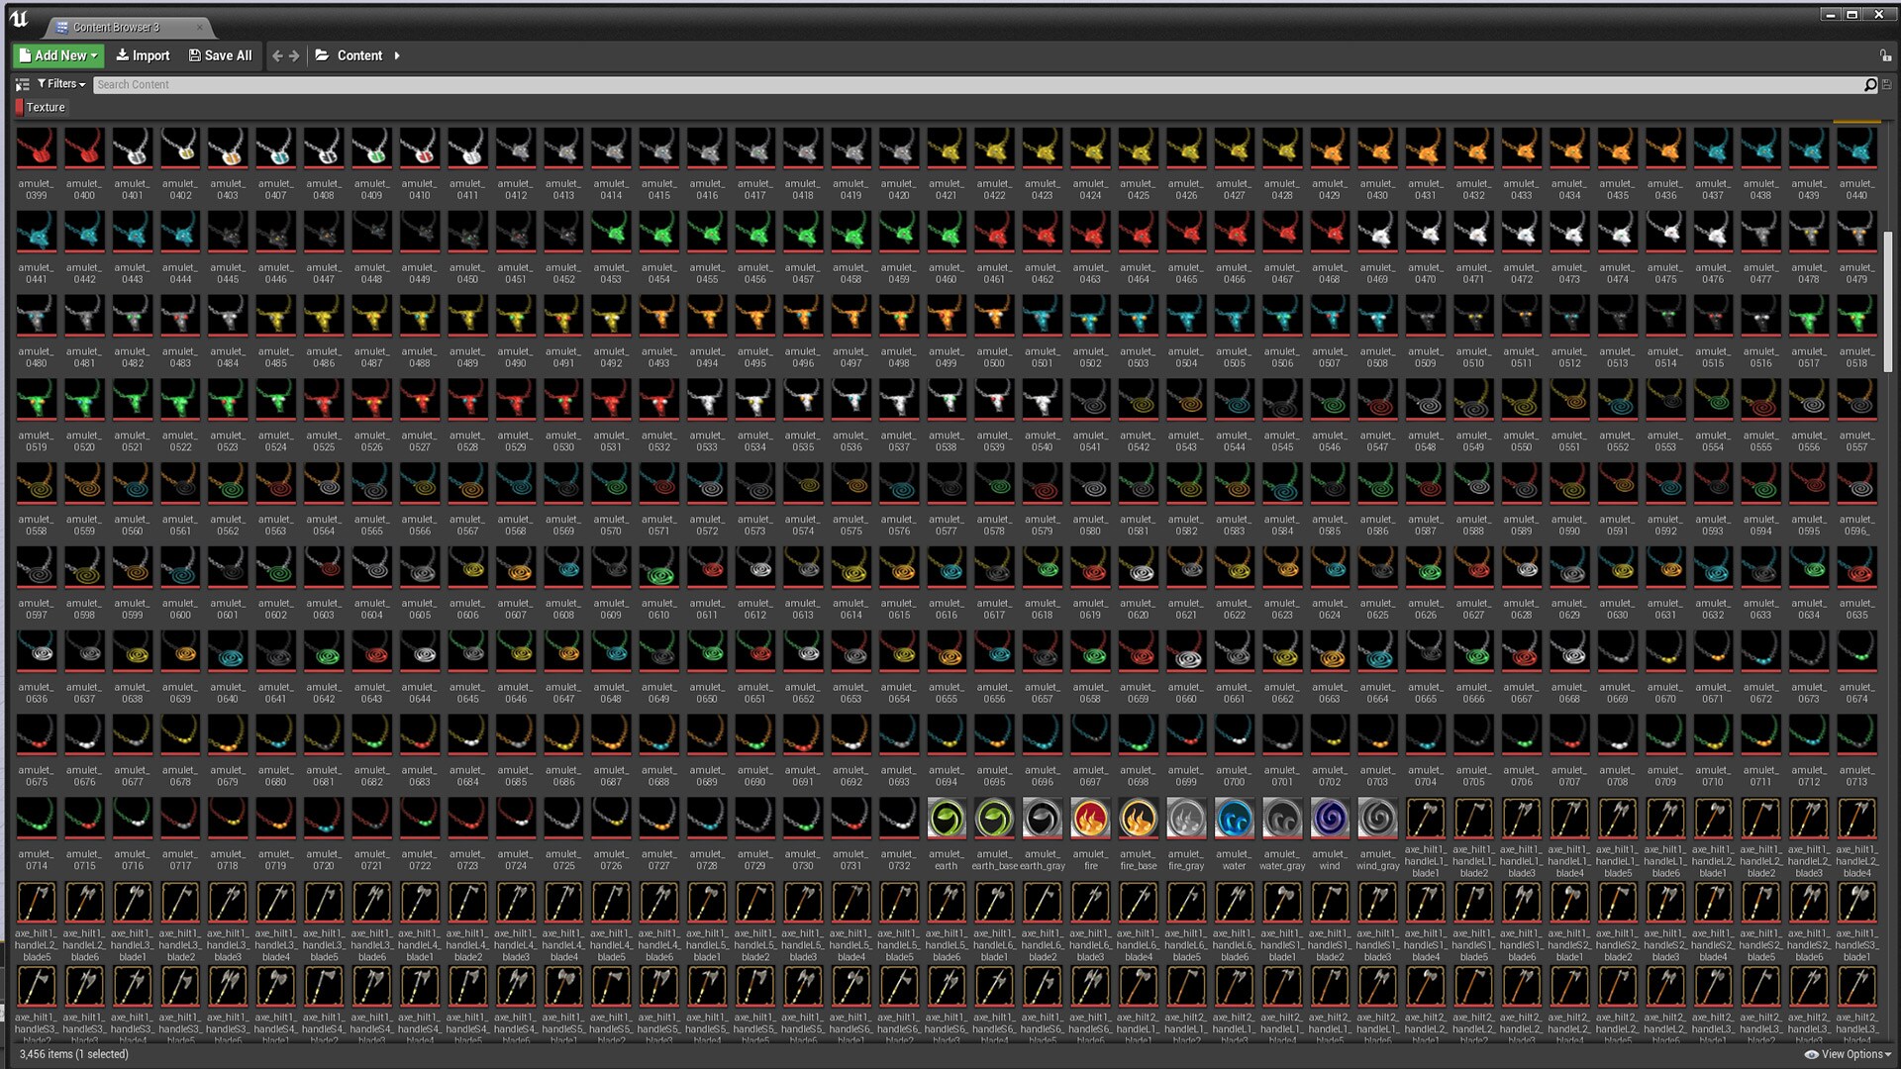Click the magnifier icon in search field
This screenshot has width=1901, height=1069.
(1870, 85)
